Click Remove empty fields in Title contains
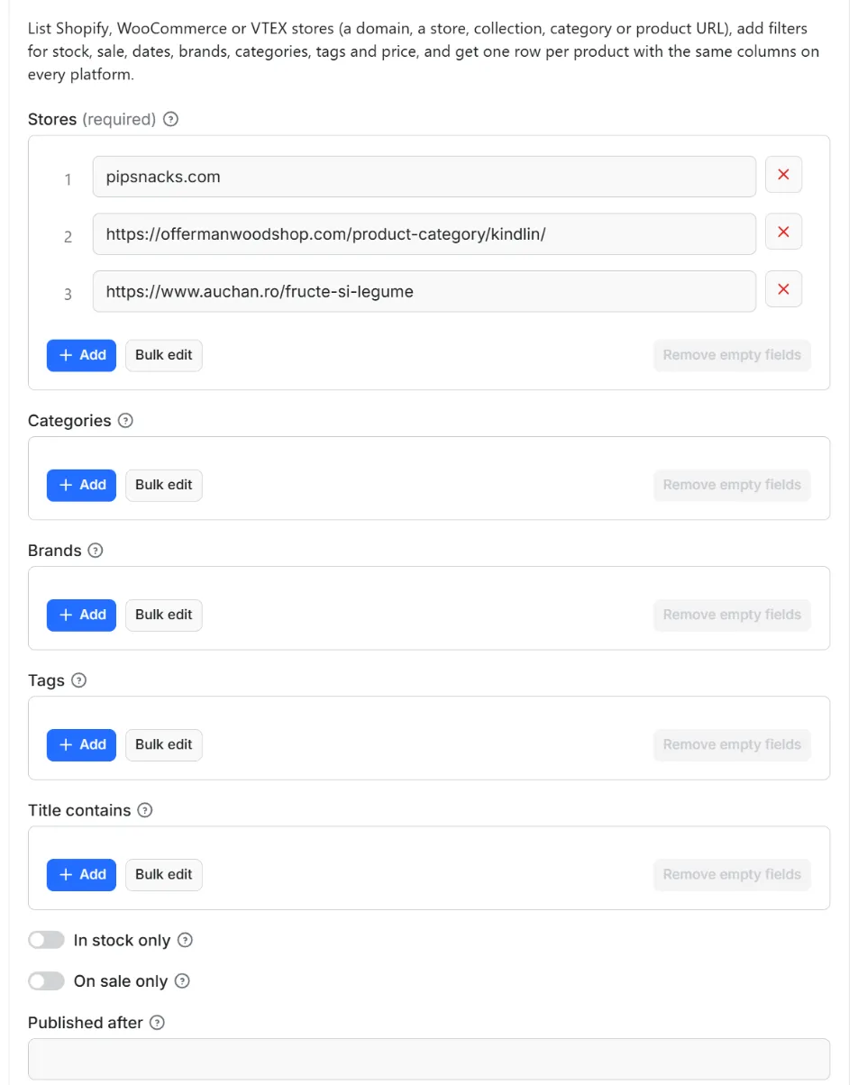Image resolution: width=858 pixels, height=1085 pixels. 732,874
